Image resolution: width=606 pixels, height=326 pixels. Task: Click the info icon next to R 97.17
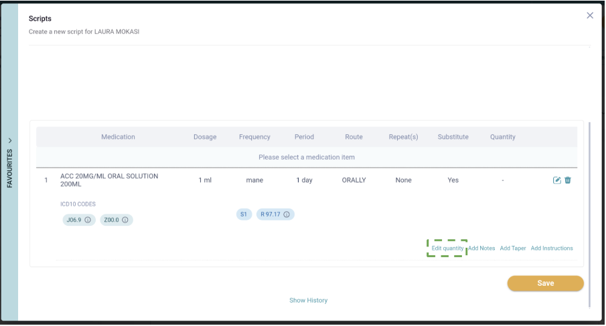pyautogui.click(x=287, y=214)
